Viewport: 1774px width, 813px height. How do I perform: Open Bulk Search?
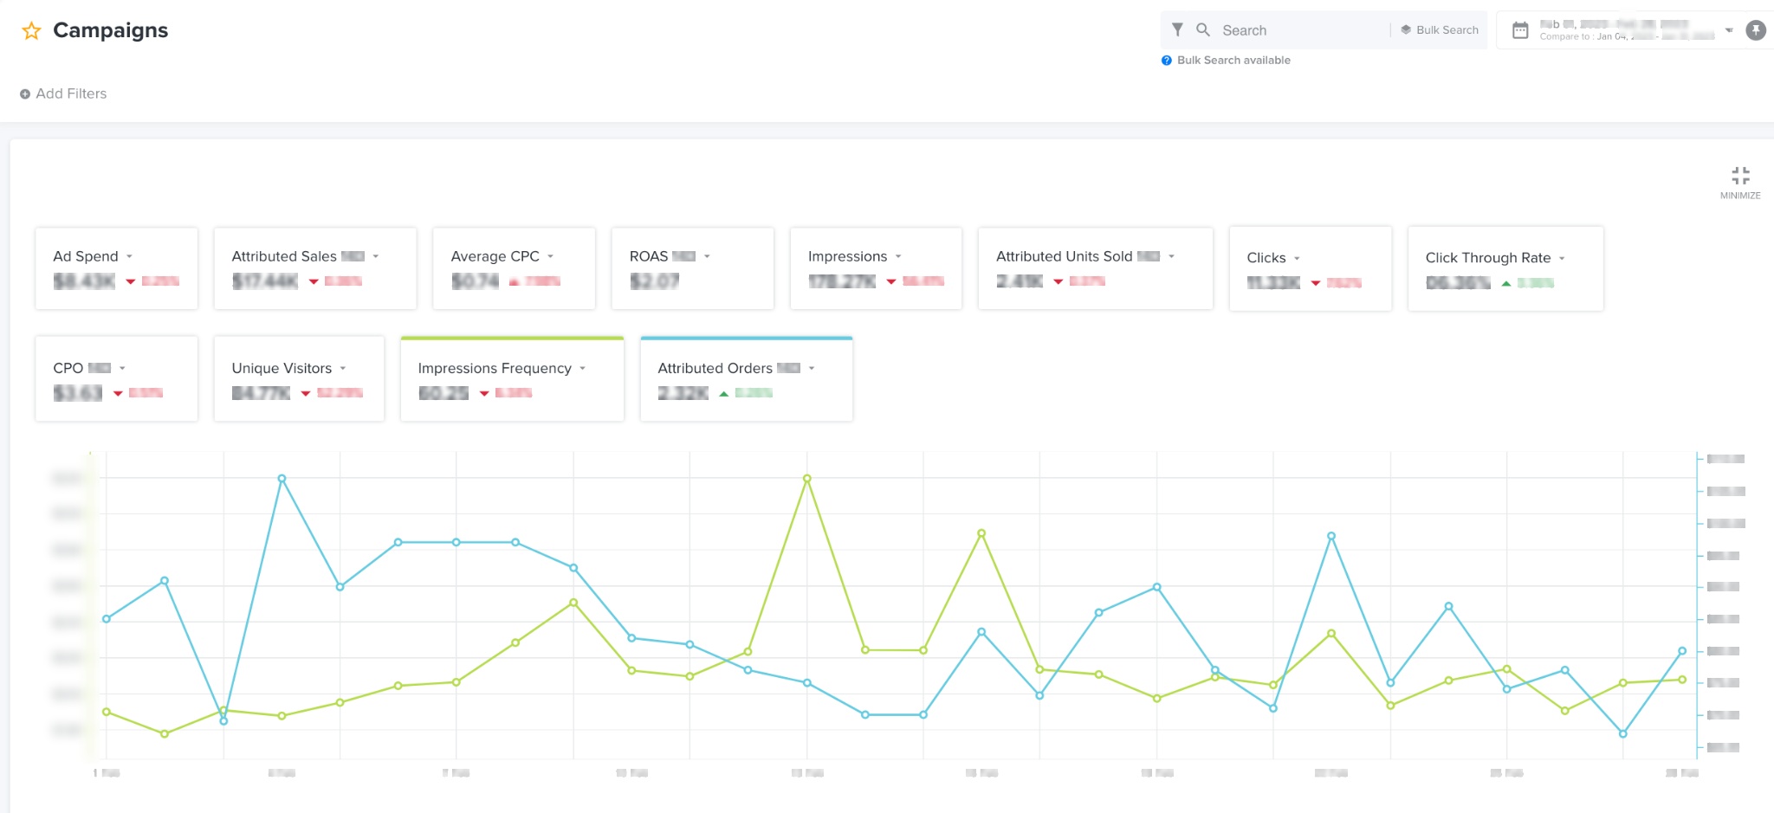(1440, 29)
